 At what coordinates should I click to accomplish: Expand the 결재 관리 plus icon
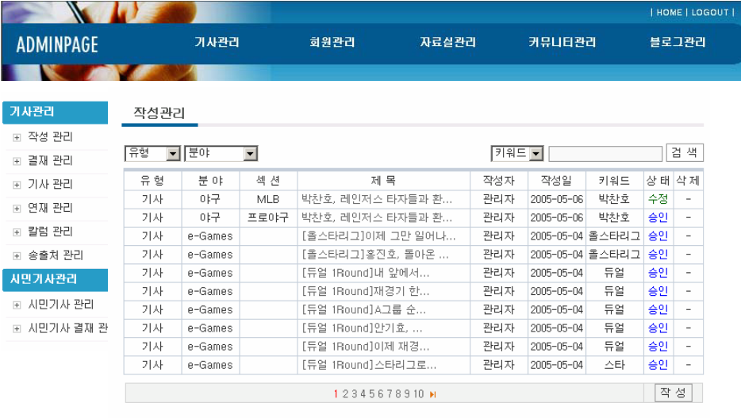(17, 161)
